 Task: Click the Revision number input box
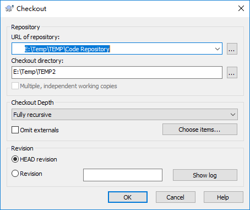pos(123,175)
